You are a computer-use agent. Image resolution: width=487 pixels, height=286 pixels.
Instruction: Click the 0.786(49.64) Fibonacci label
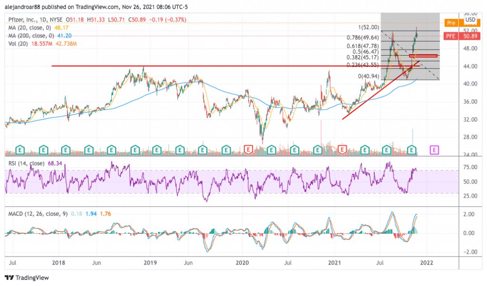pyautogui.click(x=363, y=38)
